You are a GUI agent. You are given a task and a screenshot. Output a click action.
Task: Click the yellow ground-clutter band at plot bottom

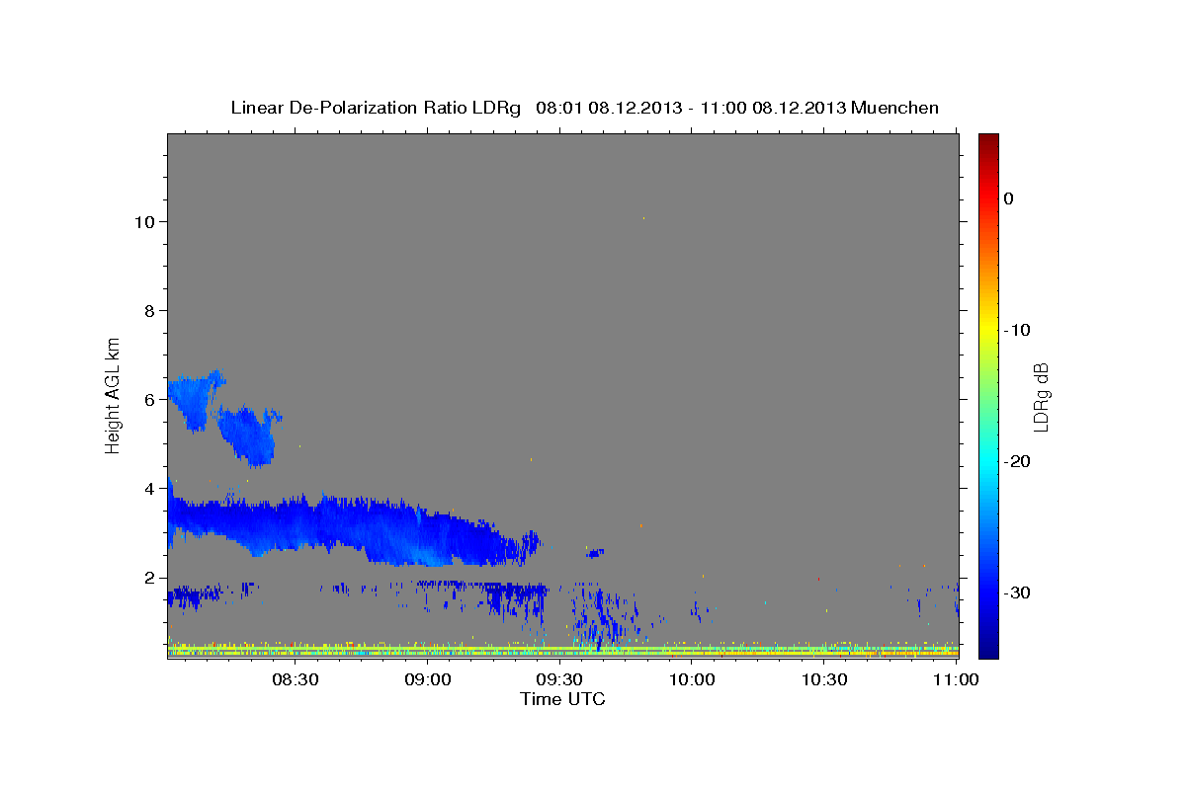click(x=563, y=651)
